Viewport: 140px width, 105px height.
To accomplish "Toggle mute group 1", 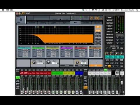I will (x=118, y=37).
